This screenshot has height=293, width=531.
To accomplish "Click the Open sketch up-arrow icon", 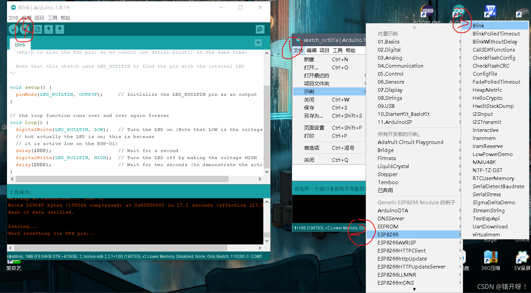I will pyautogui.click(x=49, y=29).
